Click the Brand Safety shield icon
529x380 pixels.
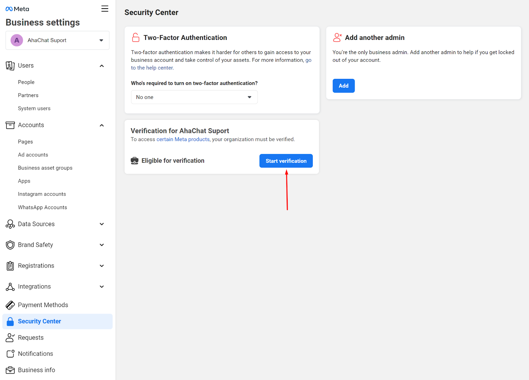10,245
